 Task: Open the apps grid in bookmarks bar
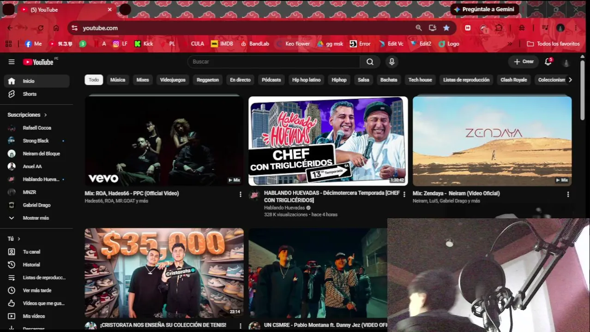click(8, 44)
